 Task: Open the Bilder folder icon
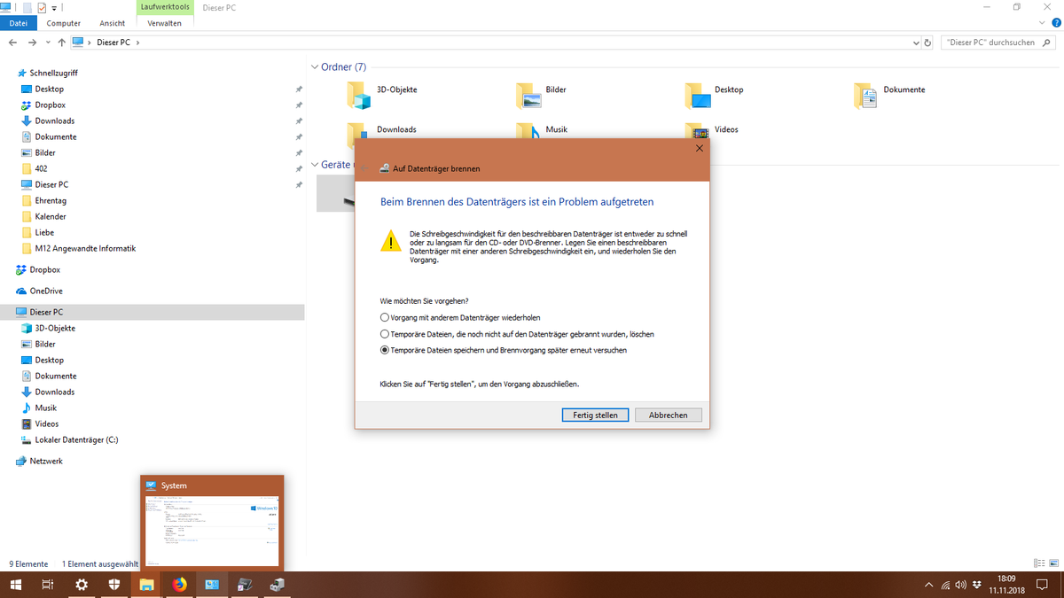pos(528,94)
